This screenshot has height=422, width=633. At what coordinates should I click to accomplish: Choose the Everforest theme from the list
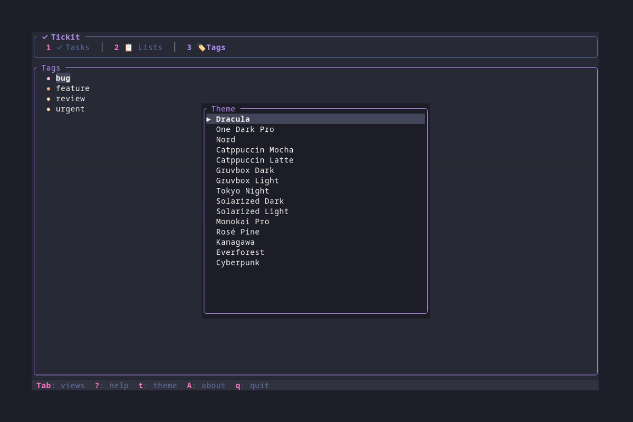click(240, 252)
